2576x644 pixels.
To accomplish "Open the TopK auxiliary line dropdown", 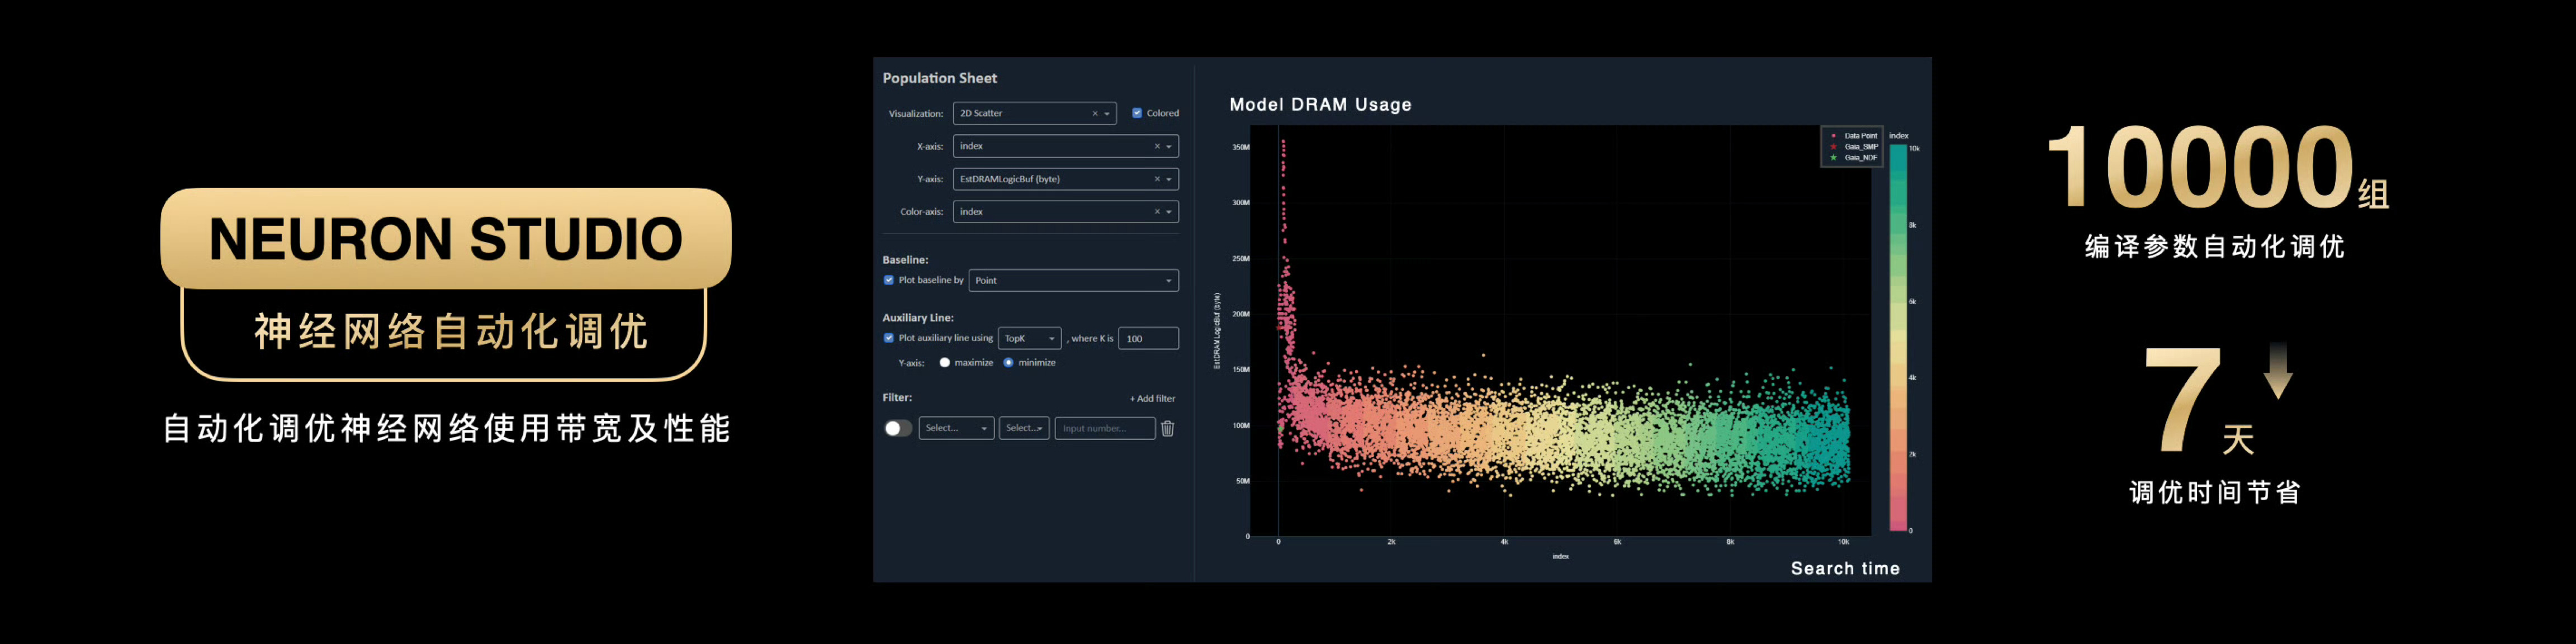I will coord(1029,339).
